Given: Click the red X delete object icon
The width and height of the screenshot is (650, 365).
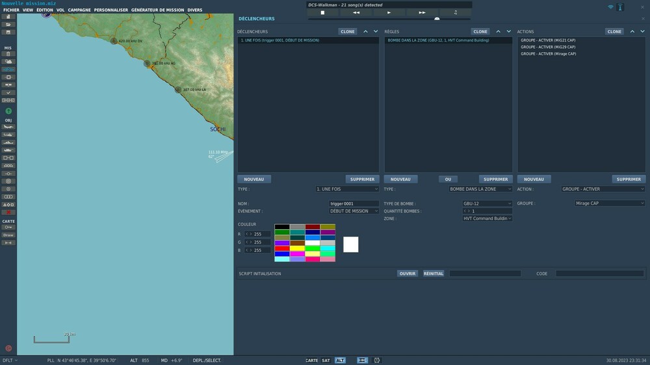Looking at the screenshot, I should click(8, 212).
